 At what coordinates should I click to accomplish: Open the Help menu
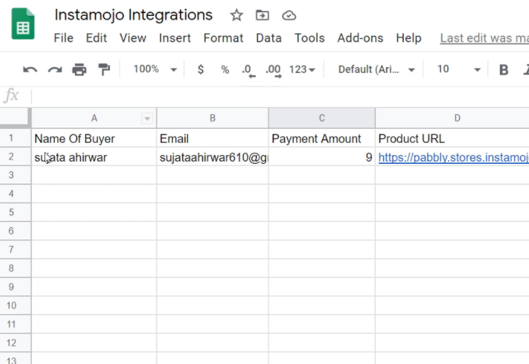tap(409, 38)
